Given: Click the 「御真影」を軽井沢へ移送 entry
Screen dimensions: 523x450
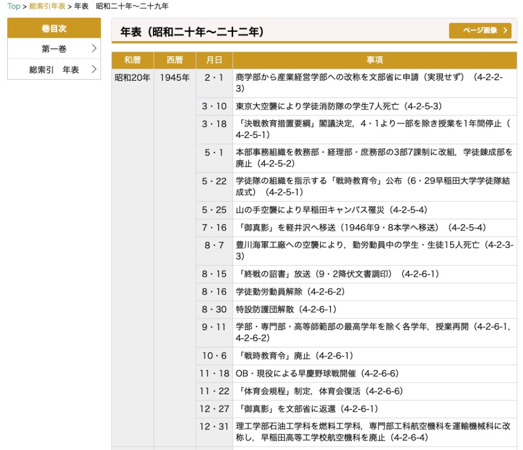Looking at the screenshot, I should click(375, 228).
